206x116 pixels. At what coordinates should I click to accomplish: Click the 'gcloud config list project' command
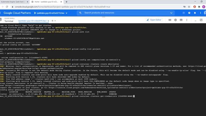point(86,49)
